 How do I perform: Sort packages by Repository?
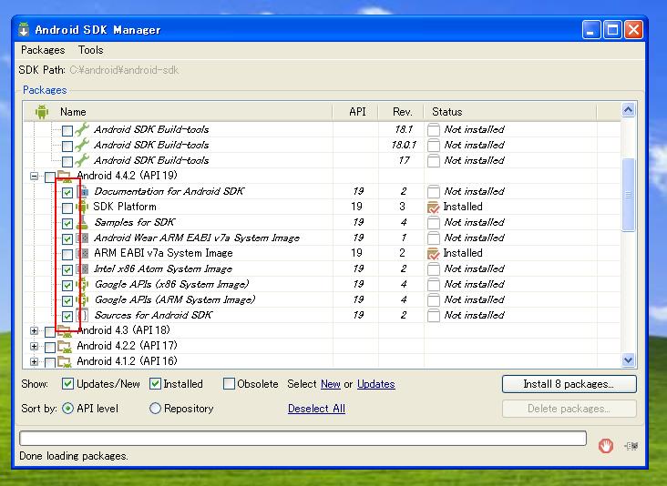click(x=155, y=409)
